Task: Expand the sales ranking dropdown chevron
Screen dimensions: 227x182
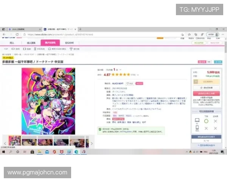Action: pos(120,70)
